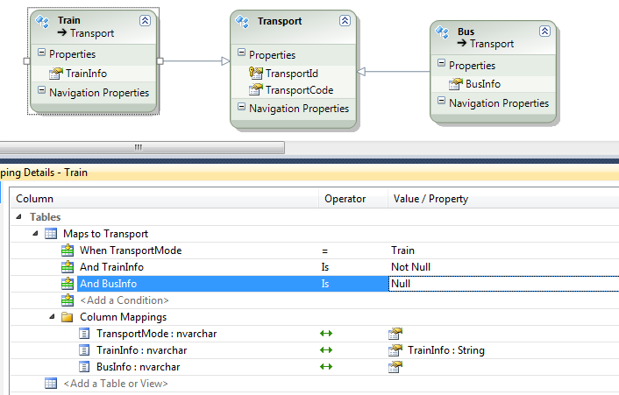
Task: Collapse the Bus entity shape chevron
Action: pyautogui.click(x=544, y=31)
